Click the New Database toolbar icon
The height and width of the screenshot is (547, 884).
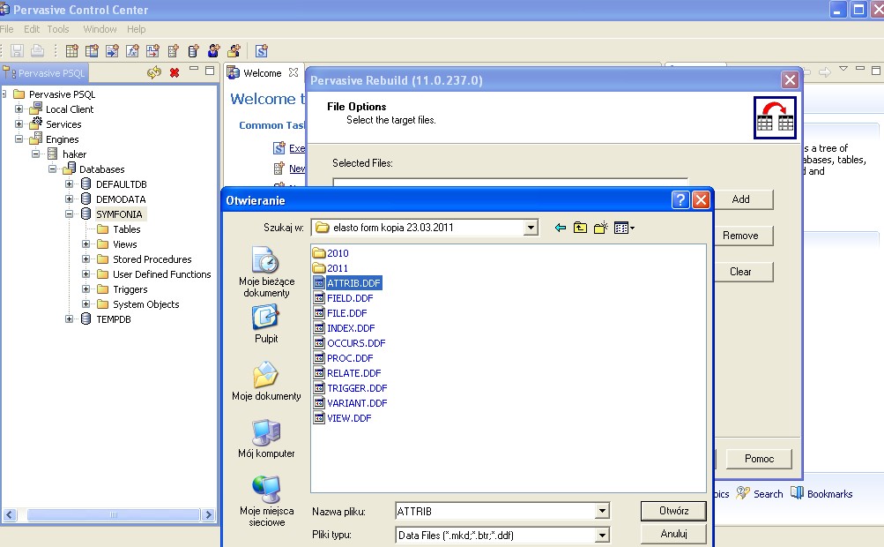pos(193,51)
